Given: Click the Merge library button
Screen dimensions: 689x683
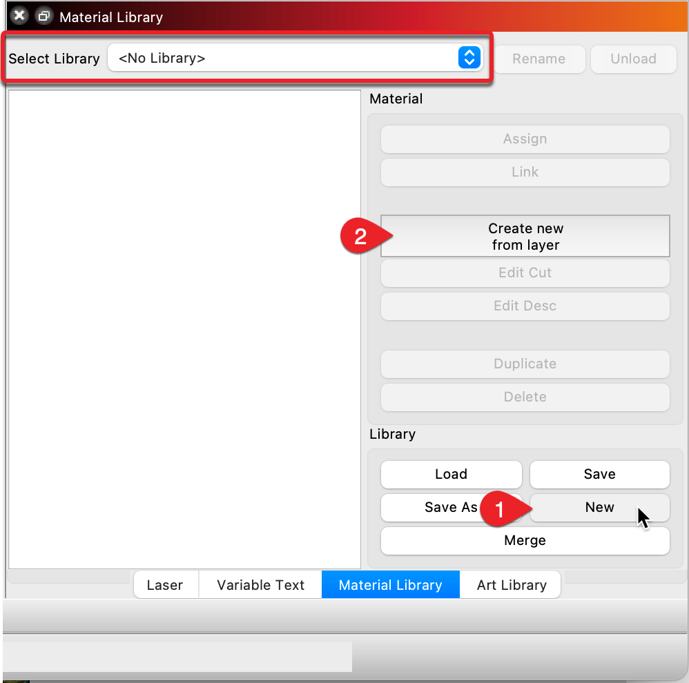Looking at the screenshot, I should [525, 541].
